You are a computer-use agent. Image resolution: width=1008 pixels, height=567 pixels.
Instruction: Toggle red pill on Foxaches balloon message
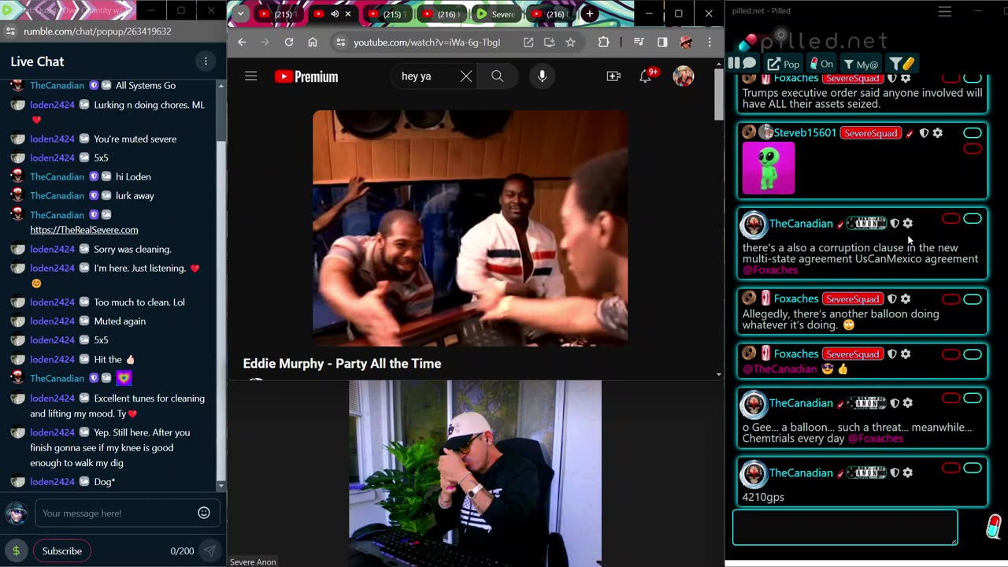(951, 299)
